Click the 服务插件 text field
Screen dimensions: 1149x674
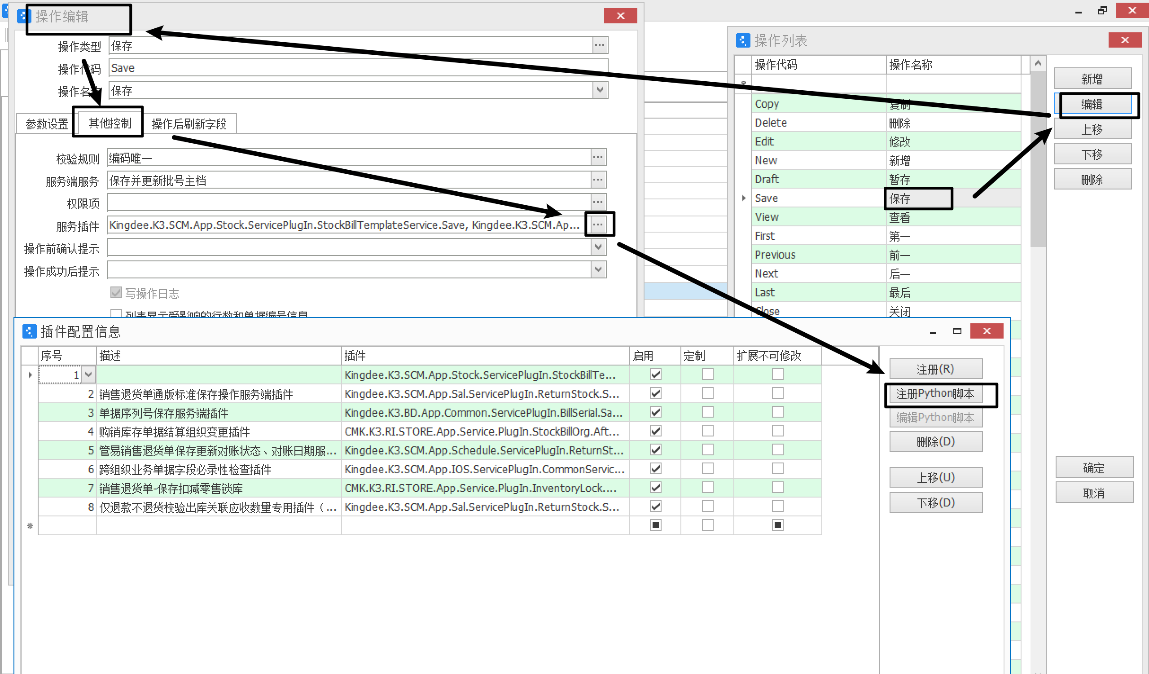(349, 225)
